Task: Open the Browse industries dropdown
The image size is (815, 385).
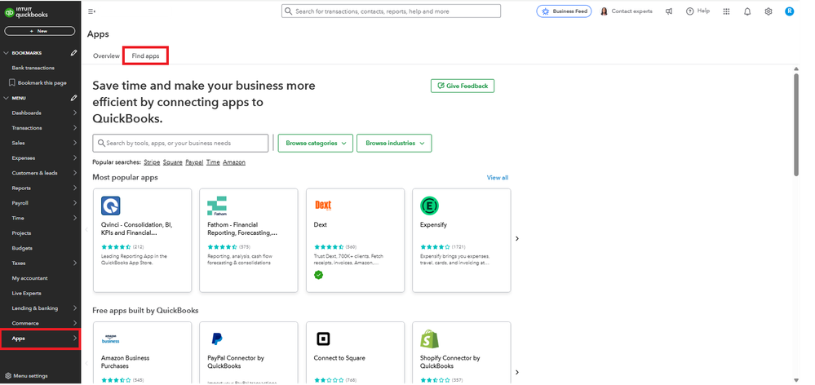Action: coord(394,143)
